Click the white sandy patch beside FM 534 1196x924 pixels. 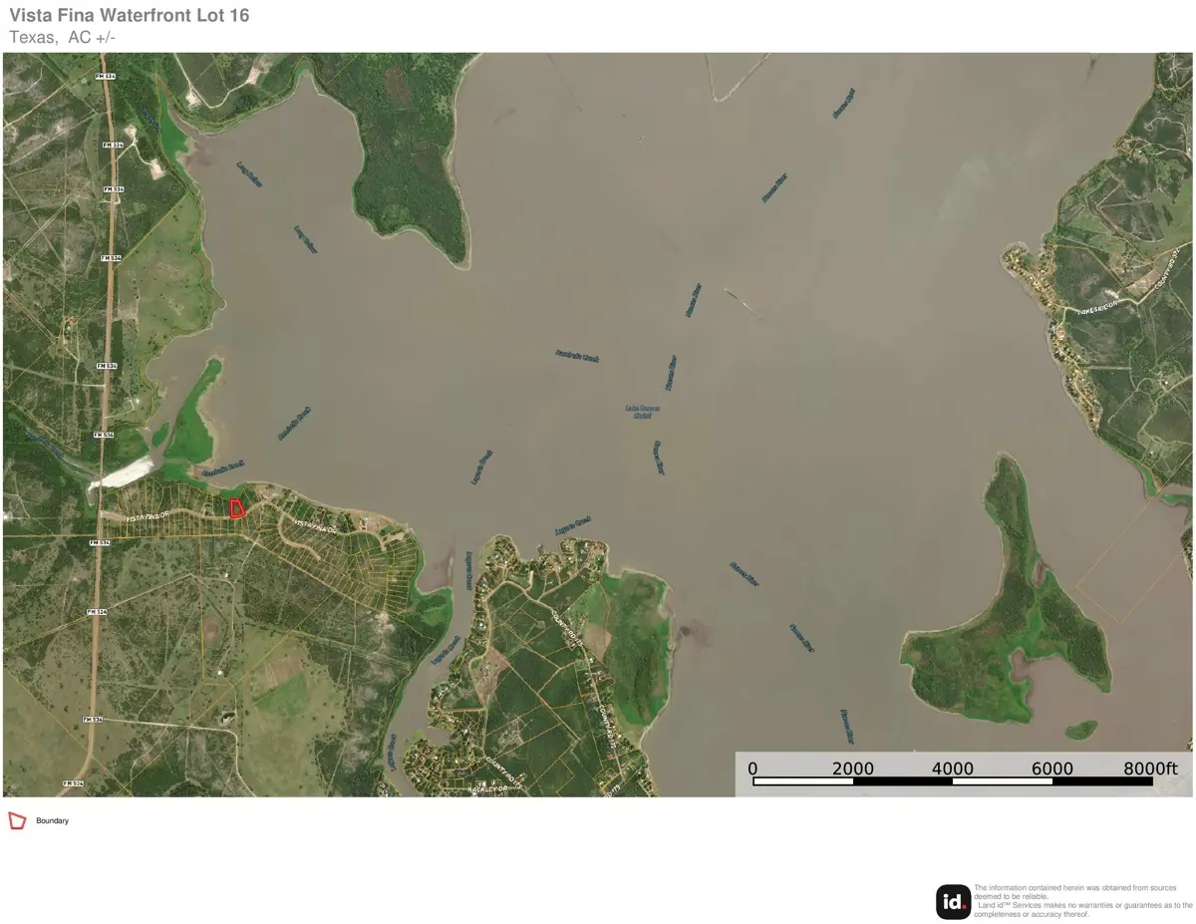122,473
